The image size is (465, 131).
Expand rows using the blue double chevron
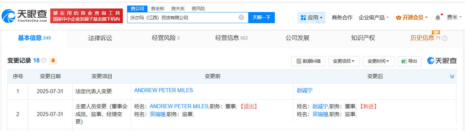(x=452, y=76)
